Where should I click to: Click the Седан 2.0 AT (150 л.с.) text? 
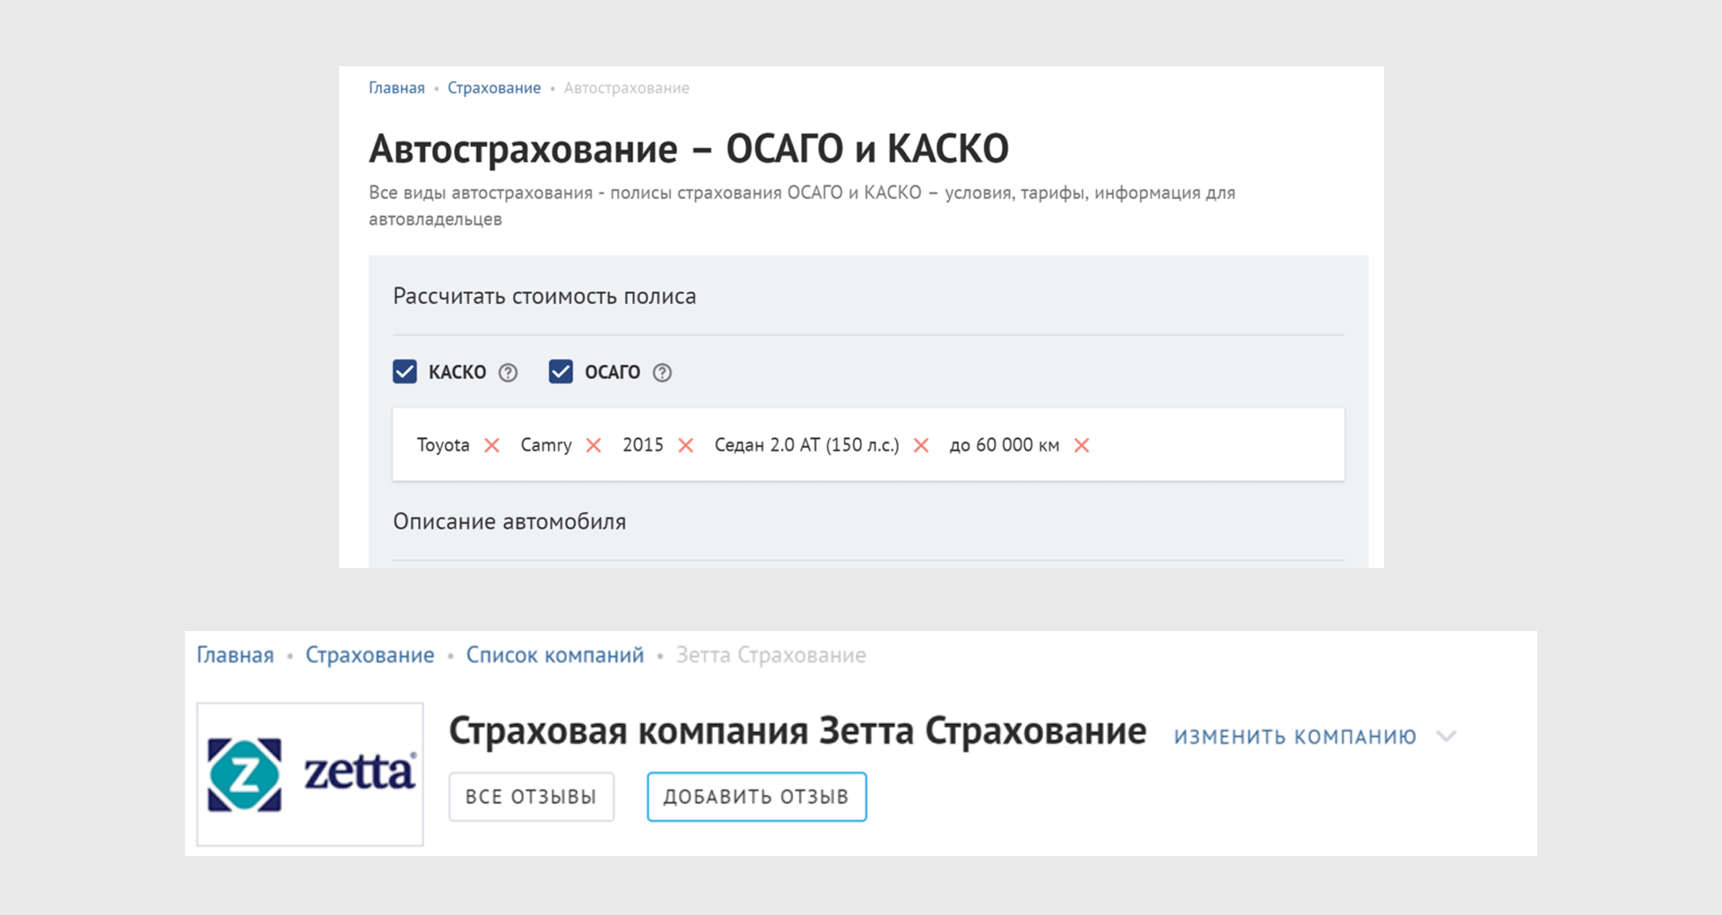(x=806, y=445)
